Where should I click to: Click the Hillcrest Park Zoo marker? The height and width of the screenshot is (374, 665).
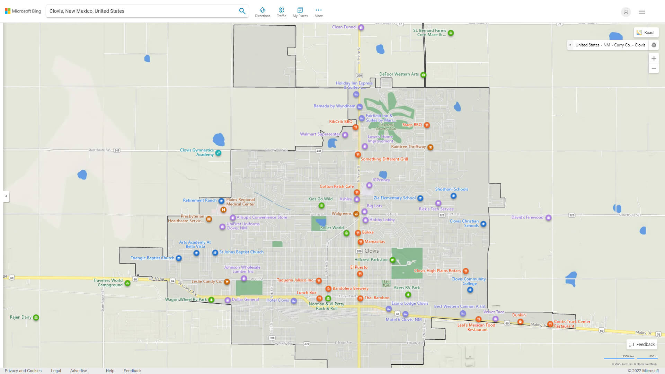pyautogui.click(x=392, y=260)
